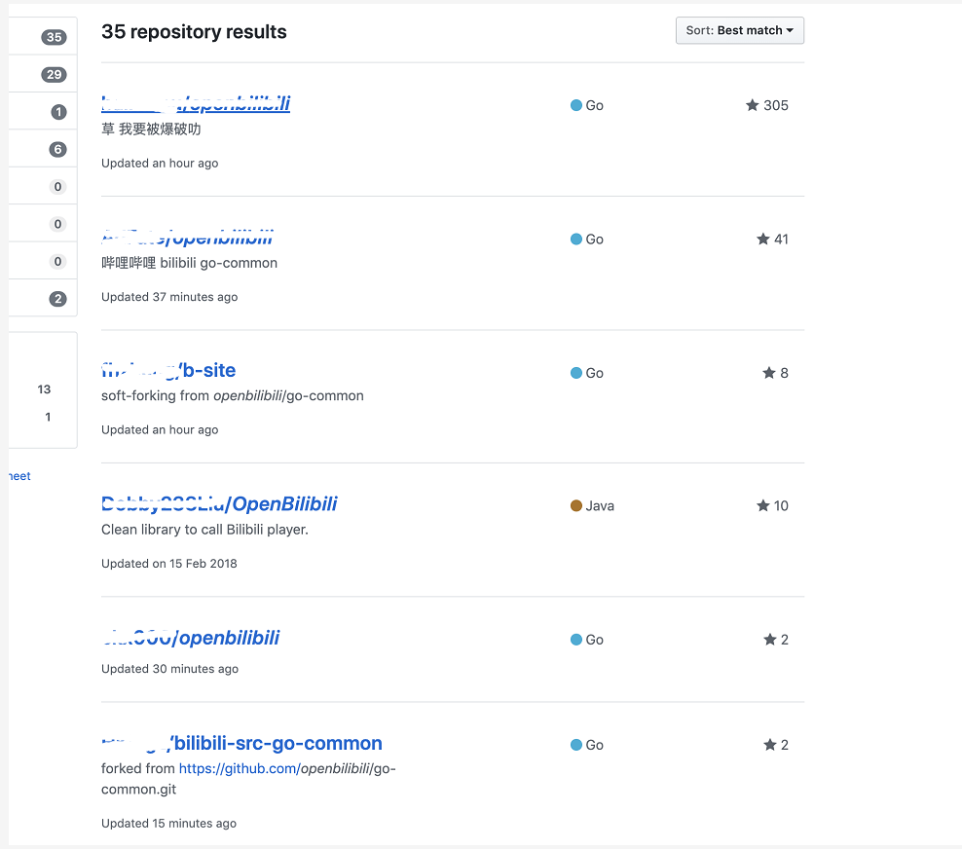
Task: Open the b-site repository link
Action: pos(168,370)
